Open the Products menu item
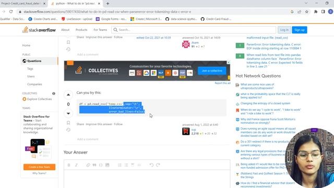The height and width of the screenshot is (188, 334). [x=81, y=30]
